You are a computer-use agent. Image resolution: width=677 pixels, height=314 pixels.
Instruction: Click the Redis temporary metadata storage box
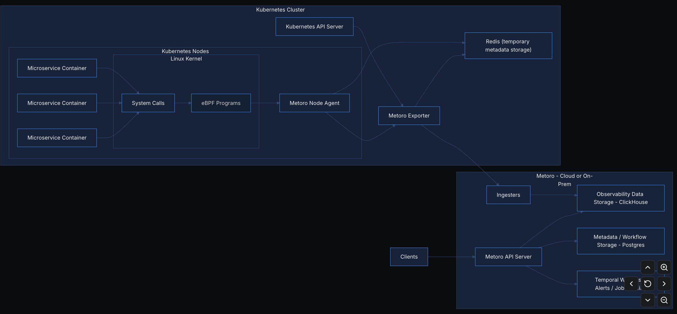pos(508,46)
